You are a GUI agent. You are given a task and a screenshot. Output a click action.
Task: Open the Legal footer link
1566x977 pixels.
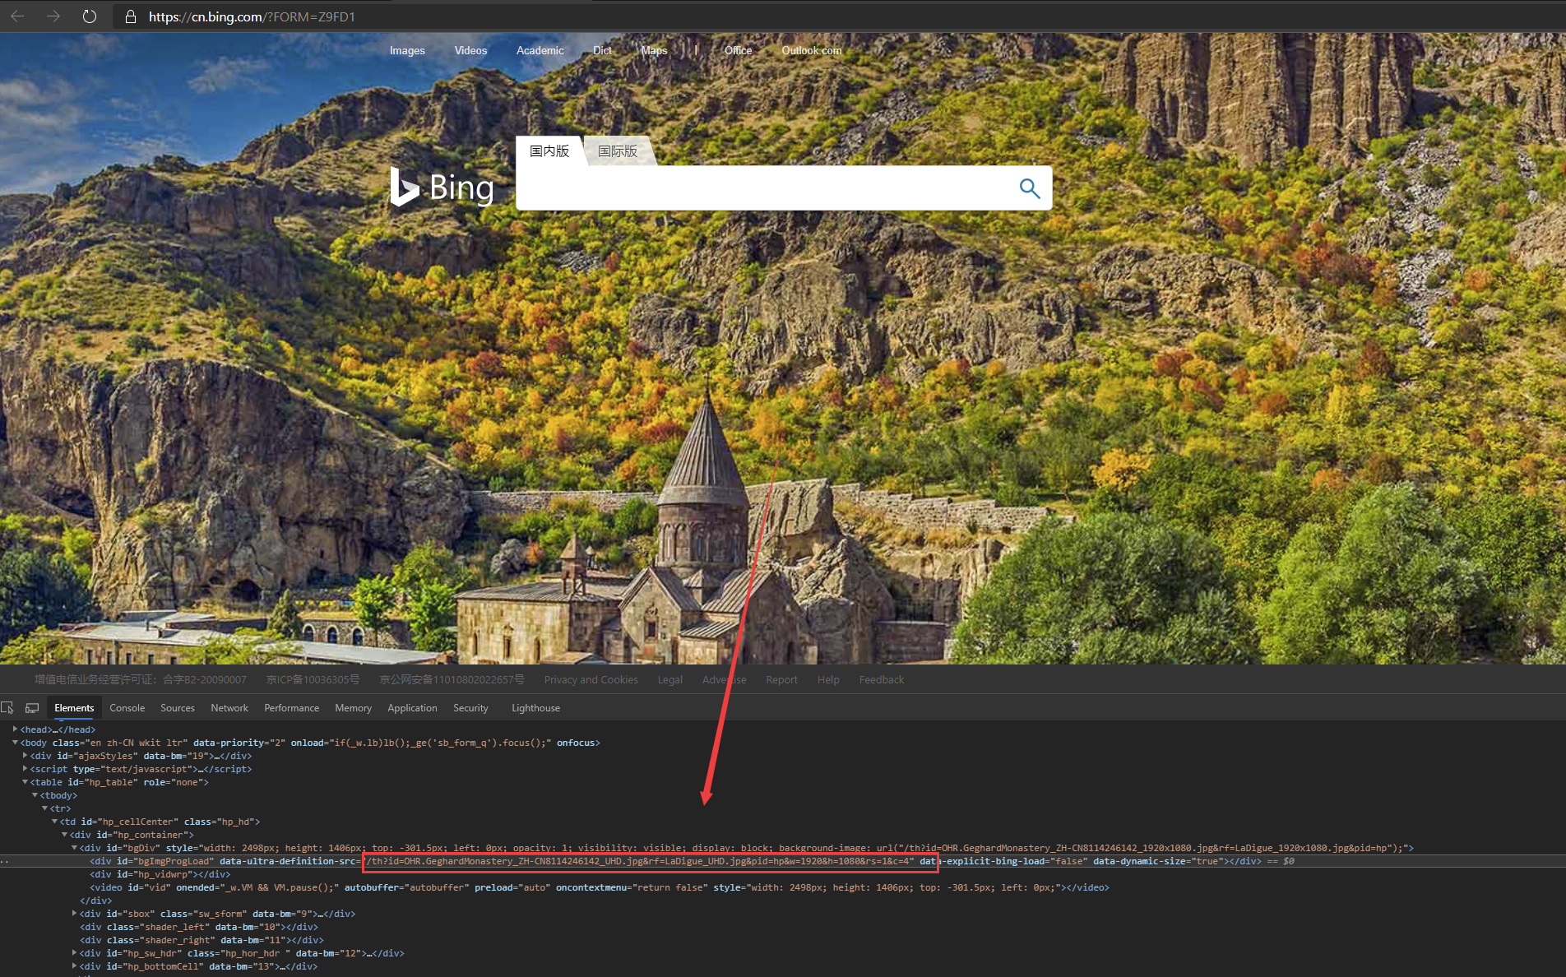coord(669,679)
